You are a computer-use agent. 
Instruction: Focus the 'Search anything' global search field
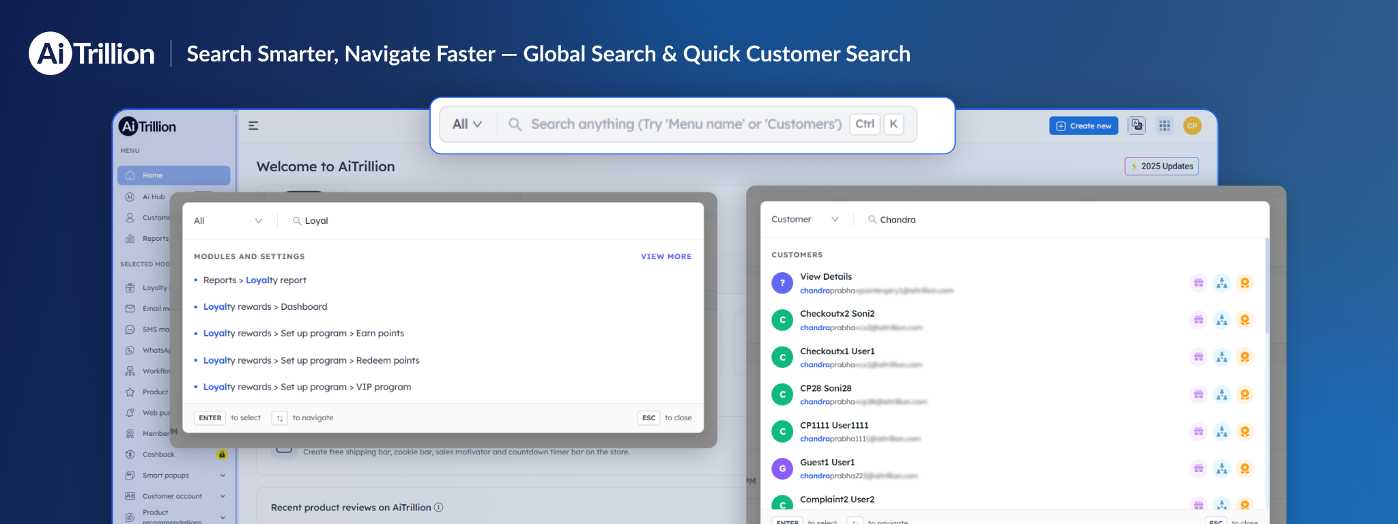[686, 124]
